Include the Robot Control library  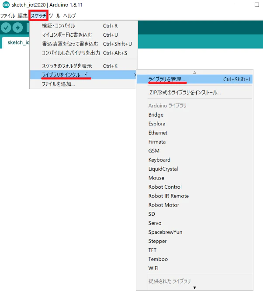point(194,187)
